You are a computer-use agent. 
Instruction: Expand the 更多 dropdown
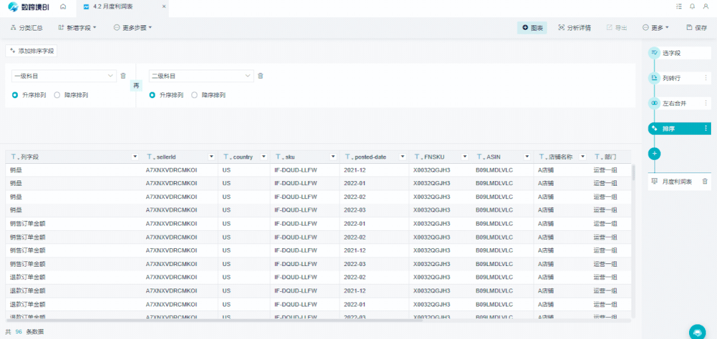[655, 28]
